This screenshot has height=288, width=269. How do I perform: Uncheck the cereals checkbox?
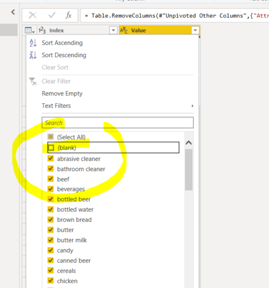[51, 270]
